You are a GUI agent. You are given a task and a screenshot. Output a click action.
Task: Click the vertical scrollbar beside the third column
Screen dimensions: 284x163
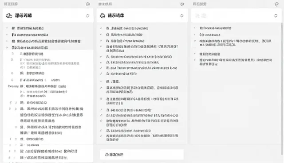(282, 89)
